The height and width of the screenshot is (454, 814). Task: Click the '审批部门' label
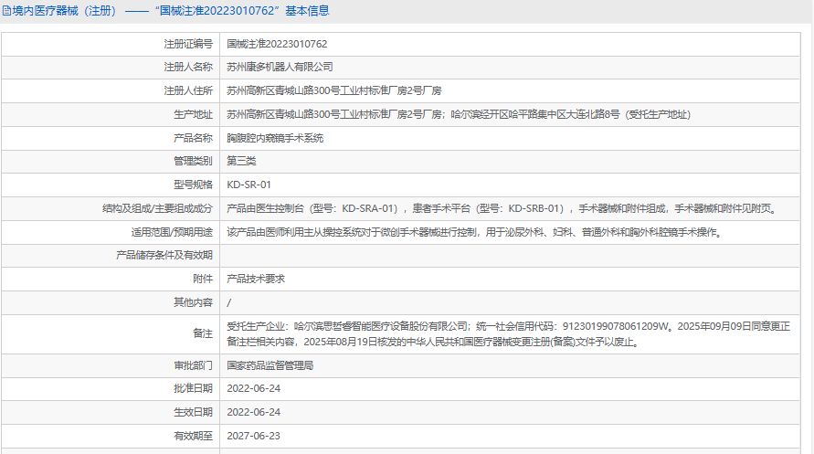[x=193, y=365]
